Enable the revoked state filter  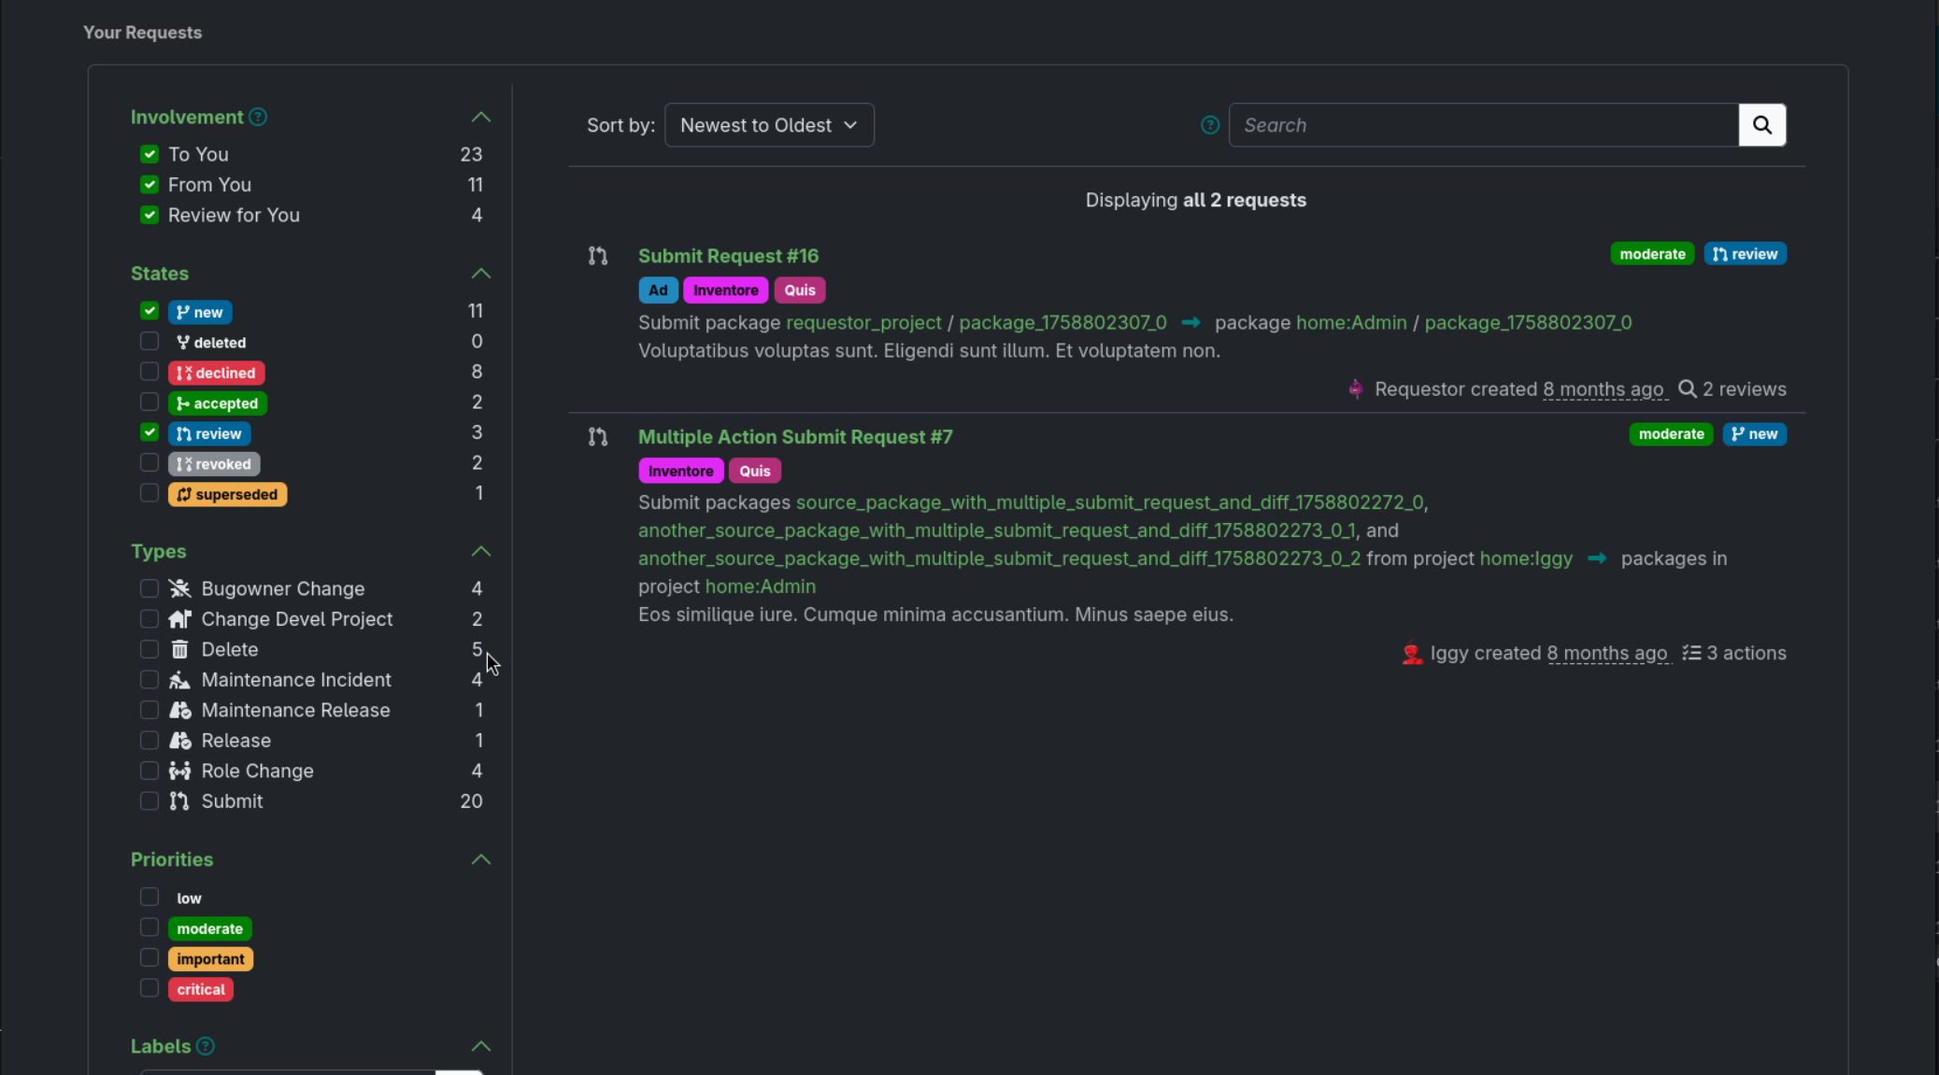click(150, 462)
